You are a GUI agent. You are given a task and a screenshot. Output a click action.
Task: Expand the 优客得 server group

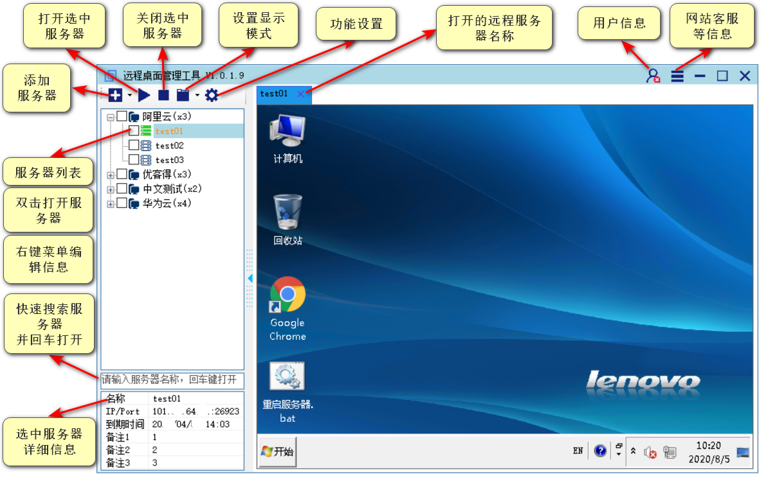click(x=111, y=175)
